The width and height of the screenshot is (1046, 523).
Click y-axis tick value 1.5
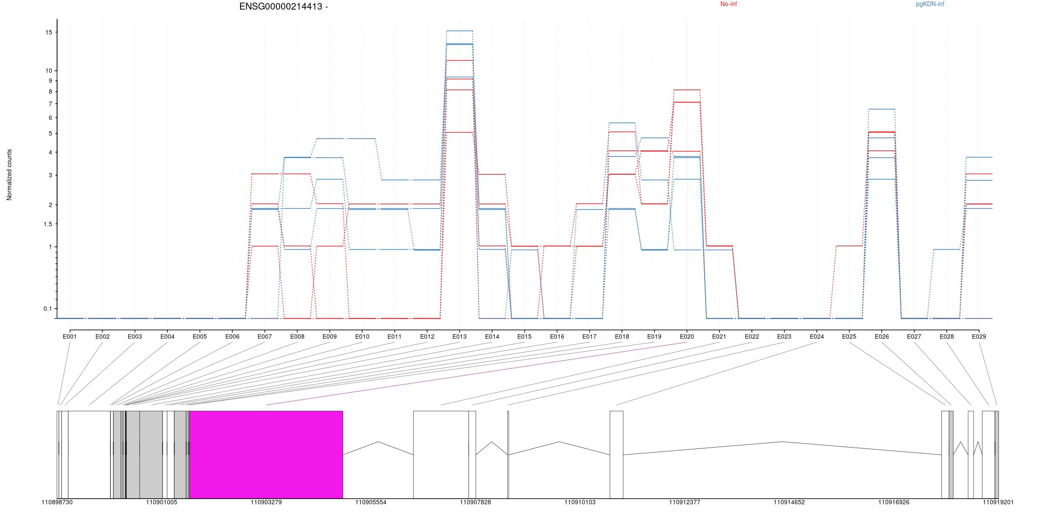pyautogui.click(x=48, y=224)
